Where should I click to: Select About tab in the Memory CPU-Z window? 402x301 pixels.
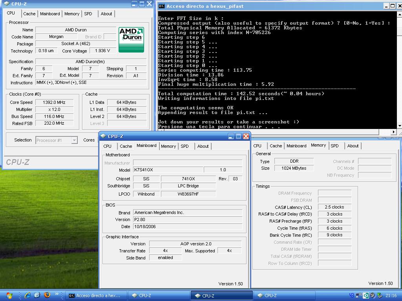point(353,146)
